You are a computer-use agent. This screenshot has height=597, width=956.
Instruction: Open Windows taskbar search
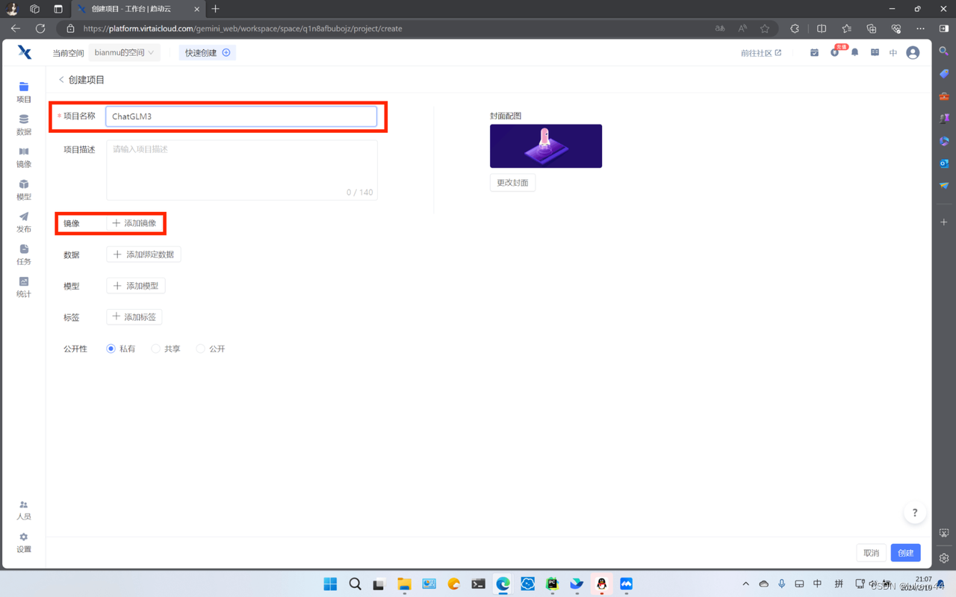pos(355,584)
